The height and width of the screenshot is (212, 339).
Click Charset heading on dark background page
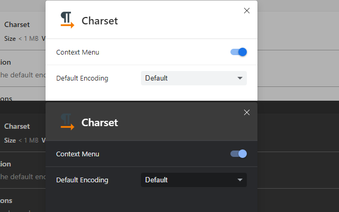click(x=17, y=126)
